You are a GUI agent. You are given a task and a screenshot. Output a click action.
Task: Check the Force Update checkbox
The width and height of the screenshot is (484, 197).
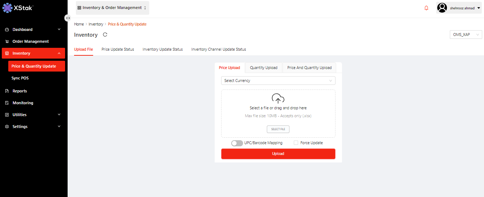point(296,143)
